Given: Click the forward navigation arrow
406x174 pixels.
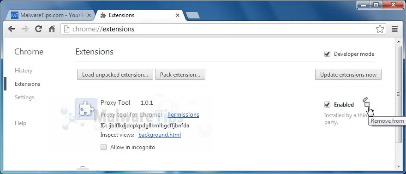Looking at the screenshot, I should coord(25,29).
